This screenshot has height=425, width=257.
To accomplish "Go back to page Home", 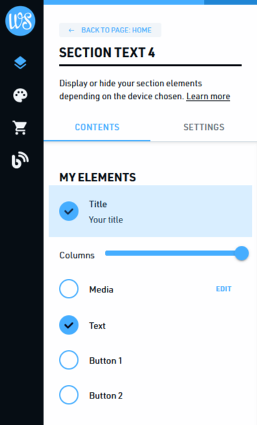I will [110, 30].
